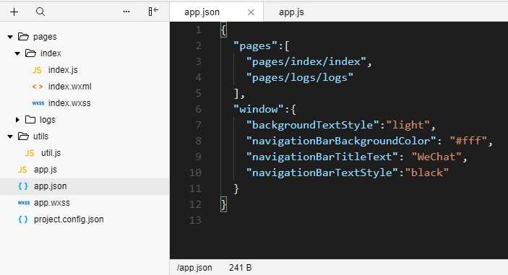This screenshot has height=275, width=508.
Task: Expand the logs folder arrow
Action: 17,120
